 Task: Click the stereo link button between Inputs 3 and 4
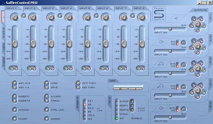(x=60, y=16)
